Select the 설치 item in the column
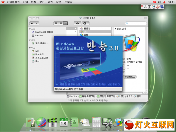 (x=95, y=32)
